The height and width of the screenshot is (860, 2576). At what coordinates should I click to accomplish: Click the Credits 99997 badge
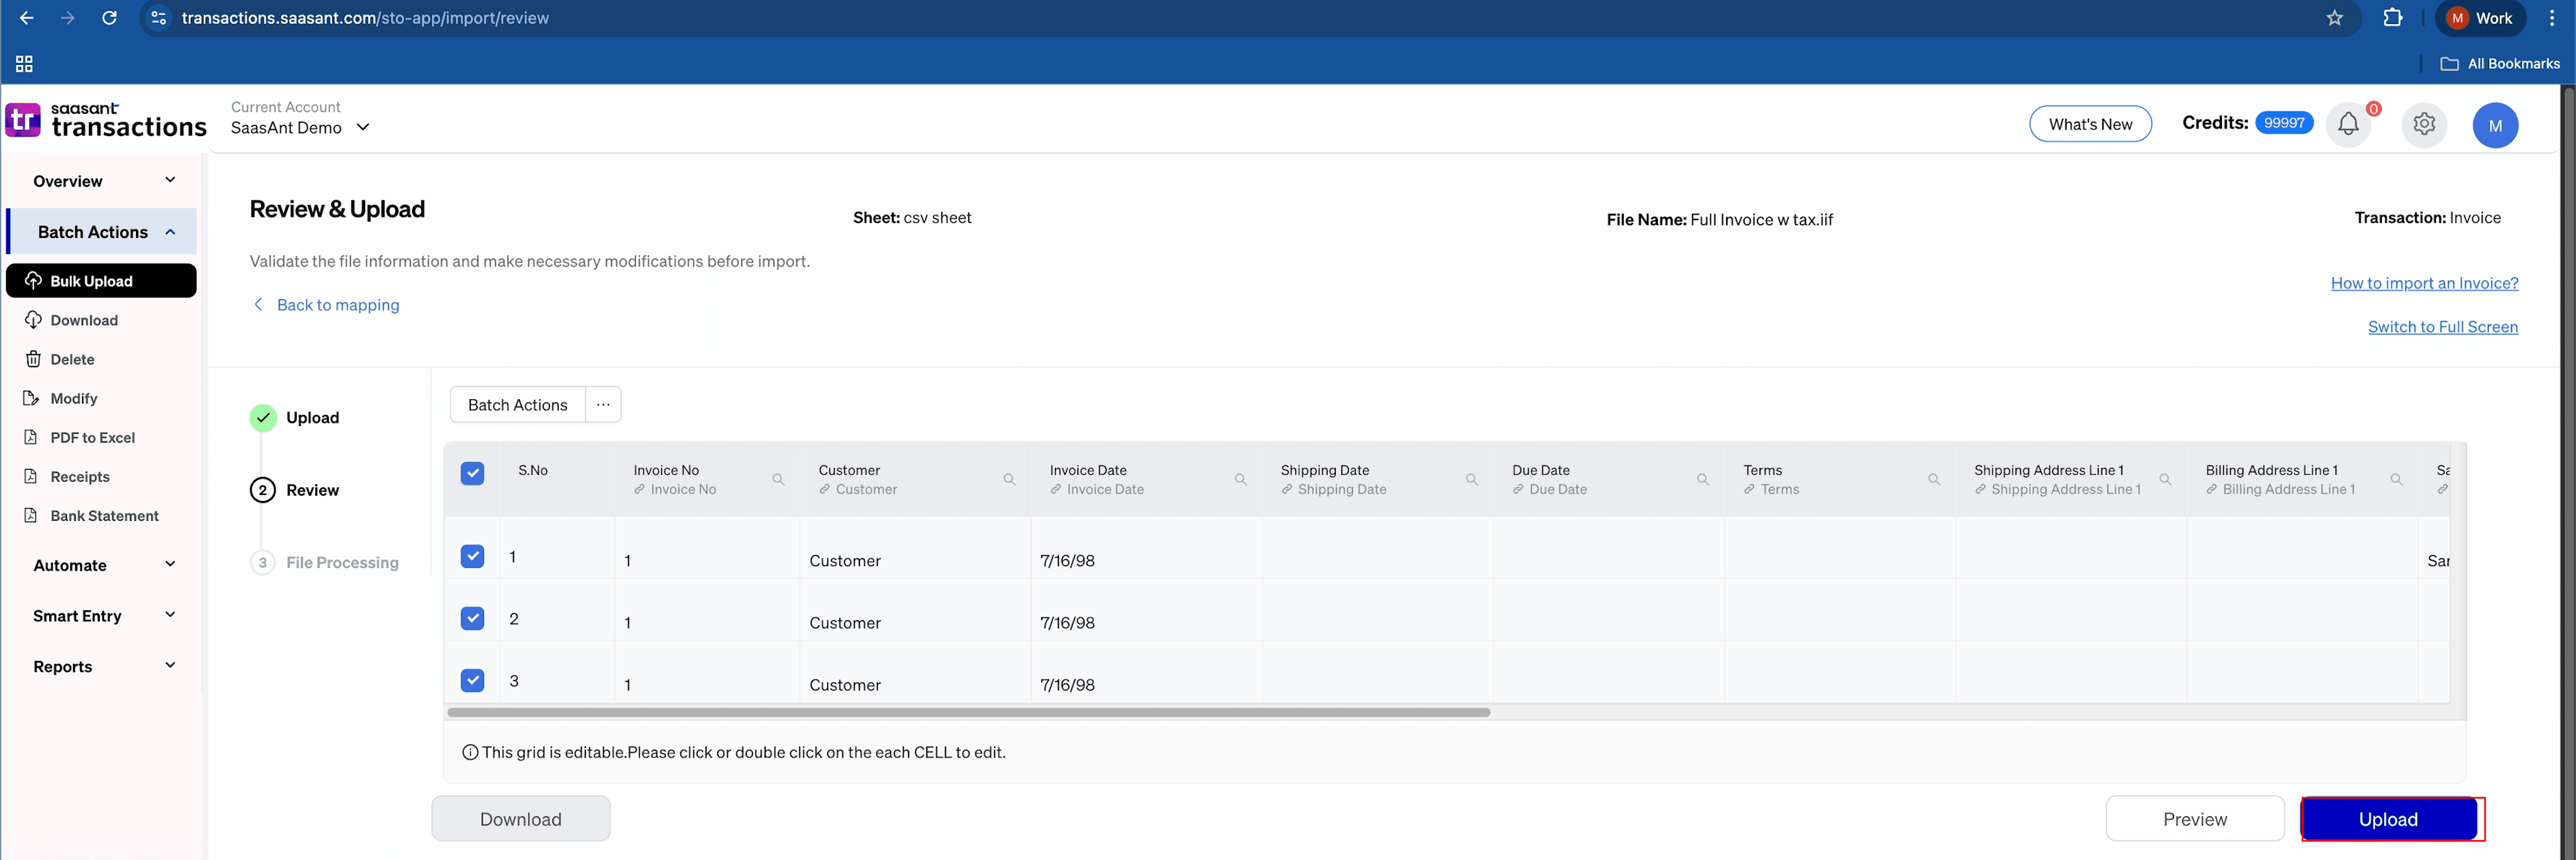2284,123
